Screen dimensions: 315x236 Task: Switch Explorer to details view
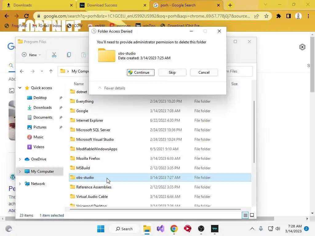(245, 215)
